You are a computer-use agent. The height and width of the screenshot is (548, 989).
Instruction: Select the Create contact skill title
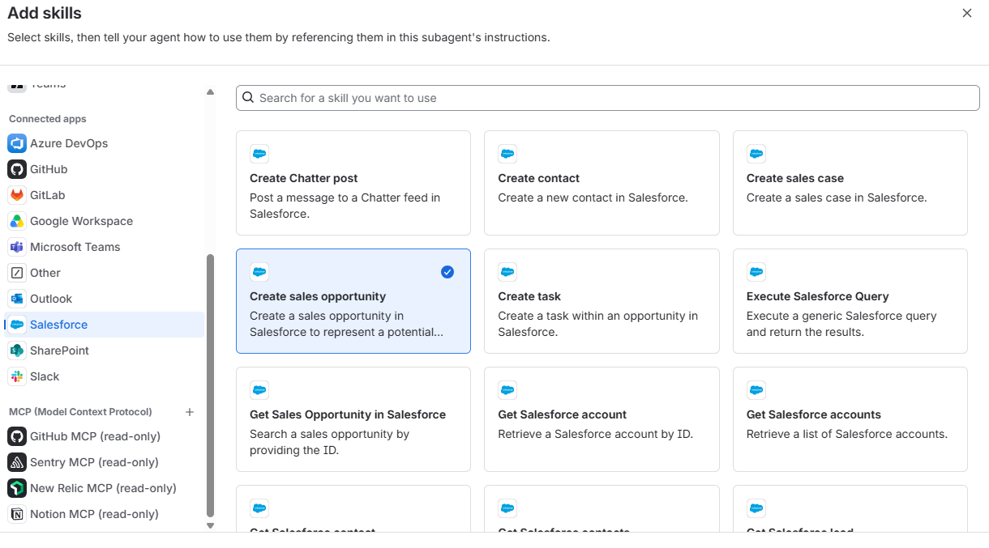(x=539, y=178)
